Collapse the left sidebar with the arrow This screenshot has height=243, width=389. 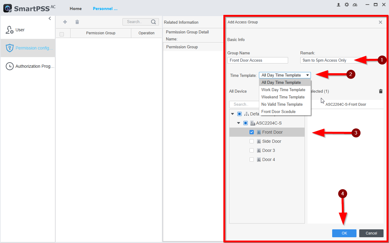[50, 19]
